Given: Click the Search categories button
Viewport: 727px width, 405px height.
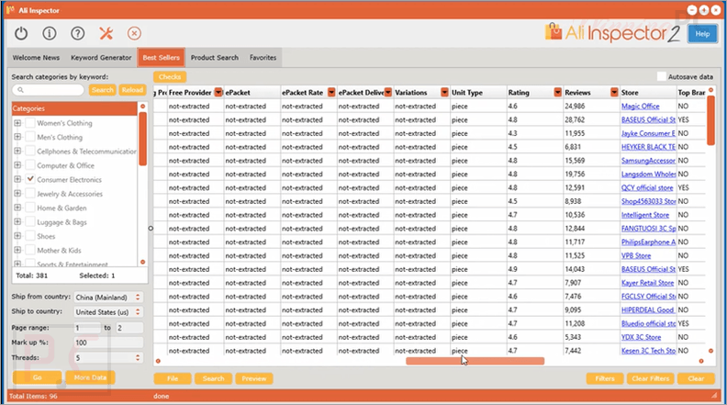Looking at the screenshot, I should [x=103, y=90].
